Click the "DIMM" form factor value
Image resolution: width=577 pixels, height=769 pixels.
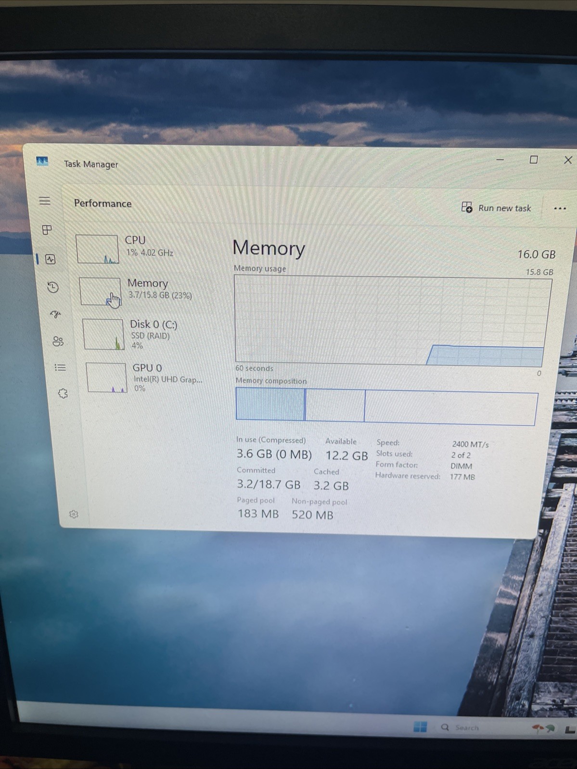pyautogui.click(x=461, y=466)
